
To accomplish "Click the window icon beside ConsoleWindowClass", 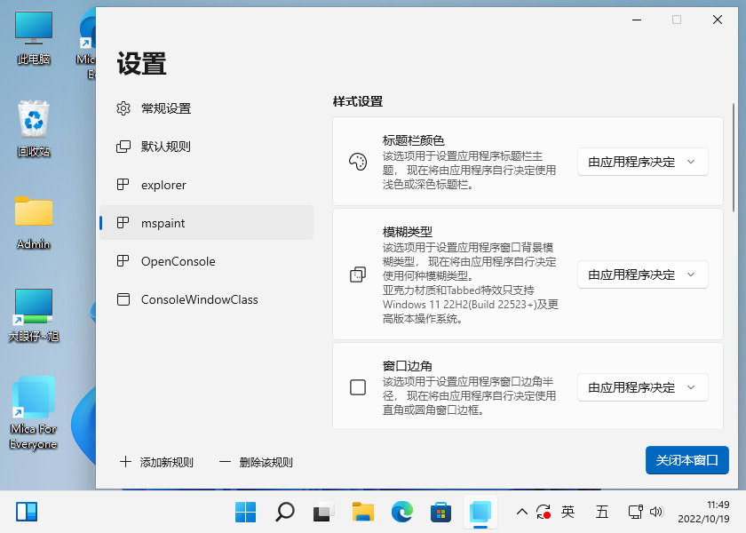I will click(123, 299).
